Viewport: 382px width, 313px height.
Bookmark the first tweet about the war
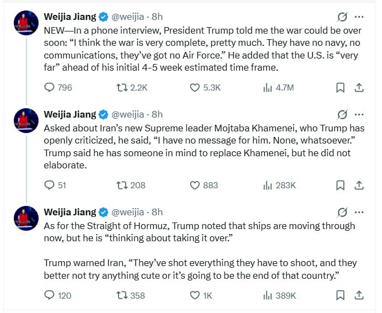340,87
